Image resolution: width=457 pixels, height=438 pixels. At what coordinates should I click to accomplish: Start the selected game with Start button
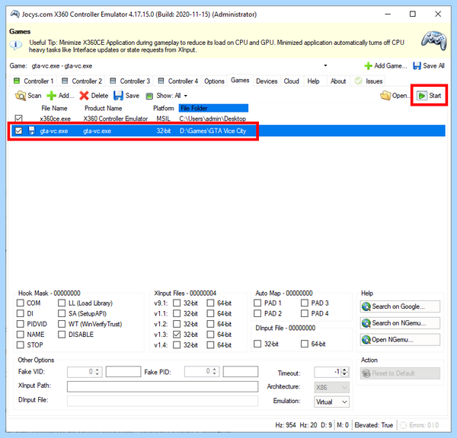[429, 96]
